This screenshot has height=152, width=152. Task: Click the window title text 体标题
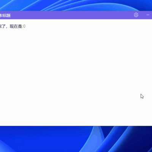tap(5, 16)
